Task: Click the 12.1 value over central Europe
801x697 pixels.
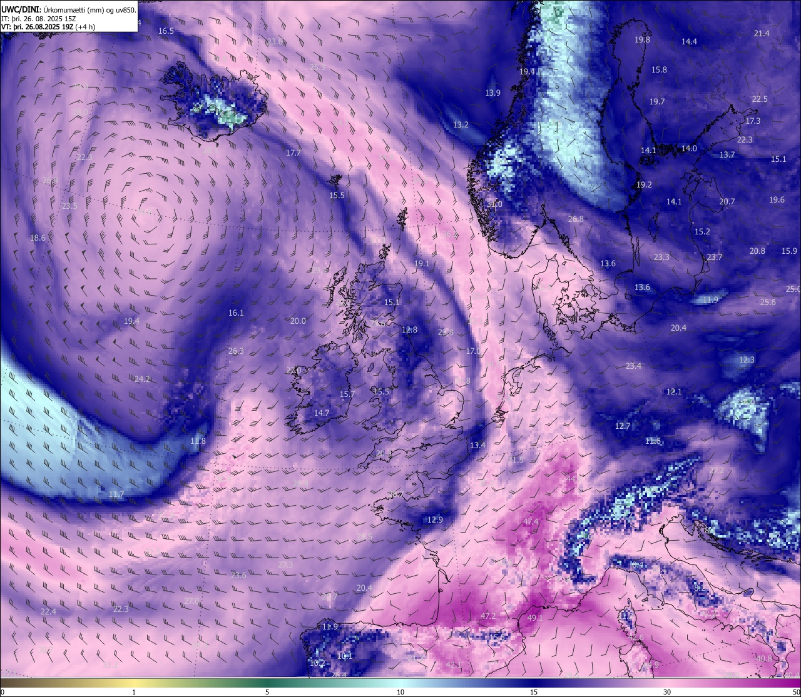Action: (674, 392)
